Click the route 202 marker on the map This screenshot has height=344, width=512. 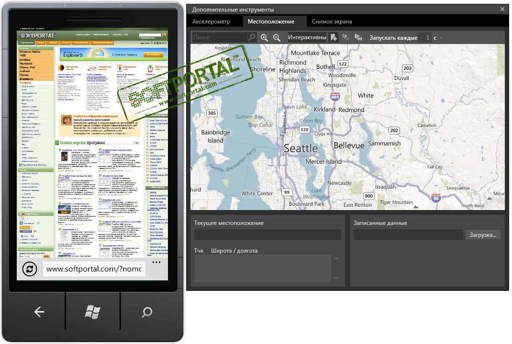coord(394,131)
